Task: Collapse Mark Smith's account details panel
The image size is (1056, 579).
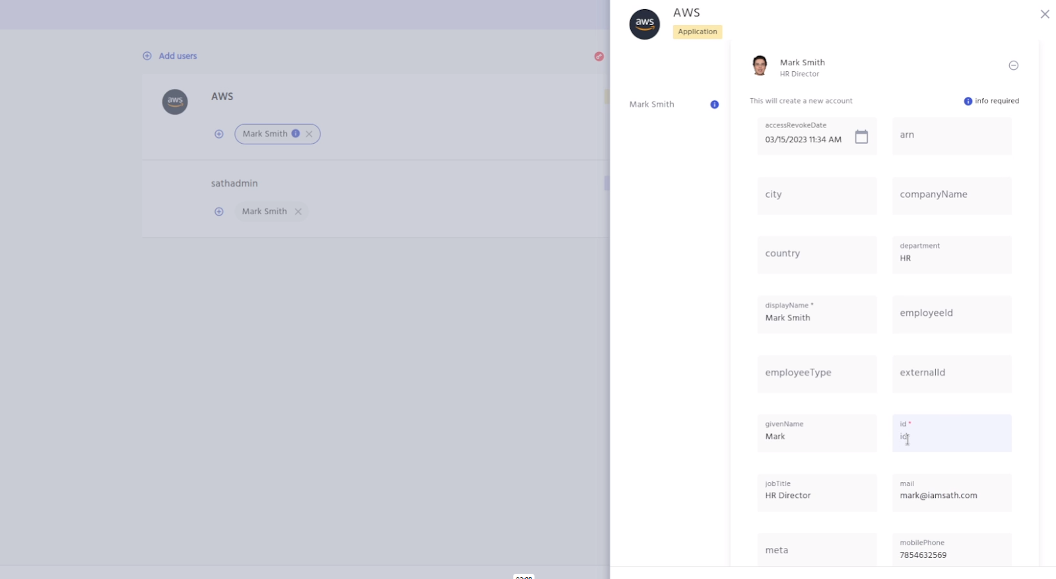Action: click(1013, 65)
